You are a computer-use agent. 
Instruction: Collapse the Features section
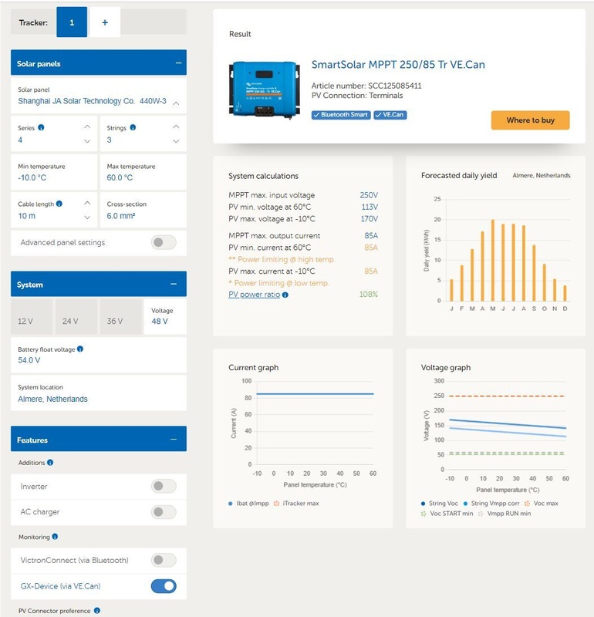click(174, 439)
